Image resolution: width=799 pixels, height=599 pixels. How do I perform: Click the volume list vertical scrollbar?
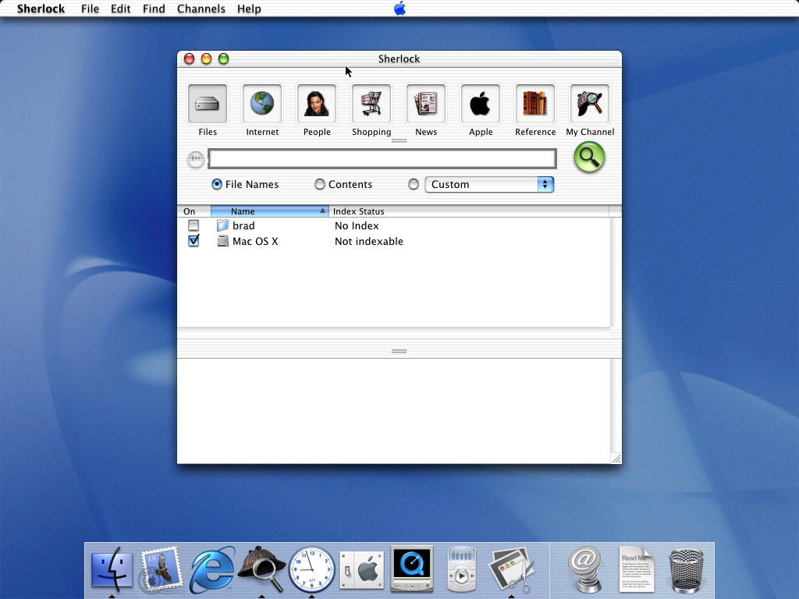(616, 272)
